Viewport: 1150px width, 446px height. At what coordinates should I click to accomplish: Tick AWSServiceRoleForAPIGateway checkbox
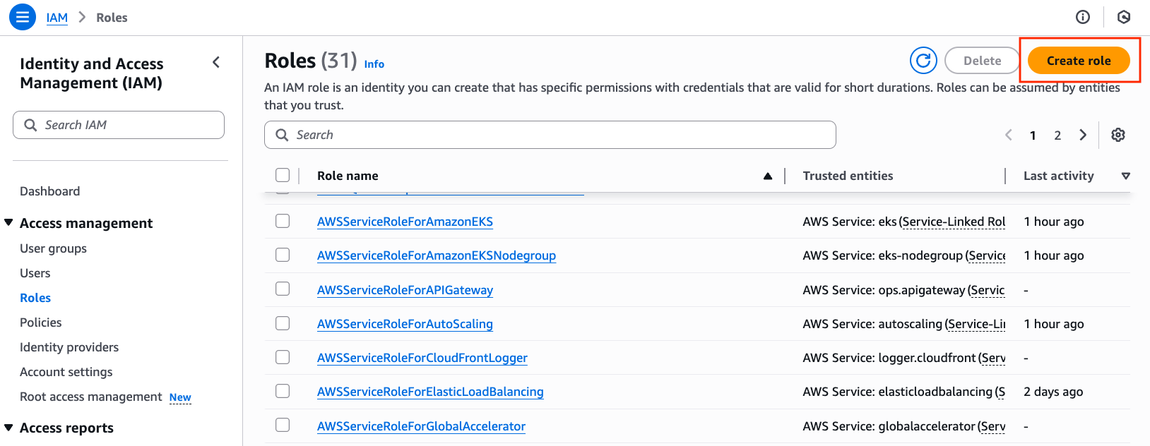click(283, 289)
